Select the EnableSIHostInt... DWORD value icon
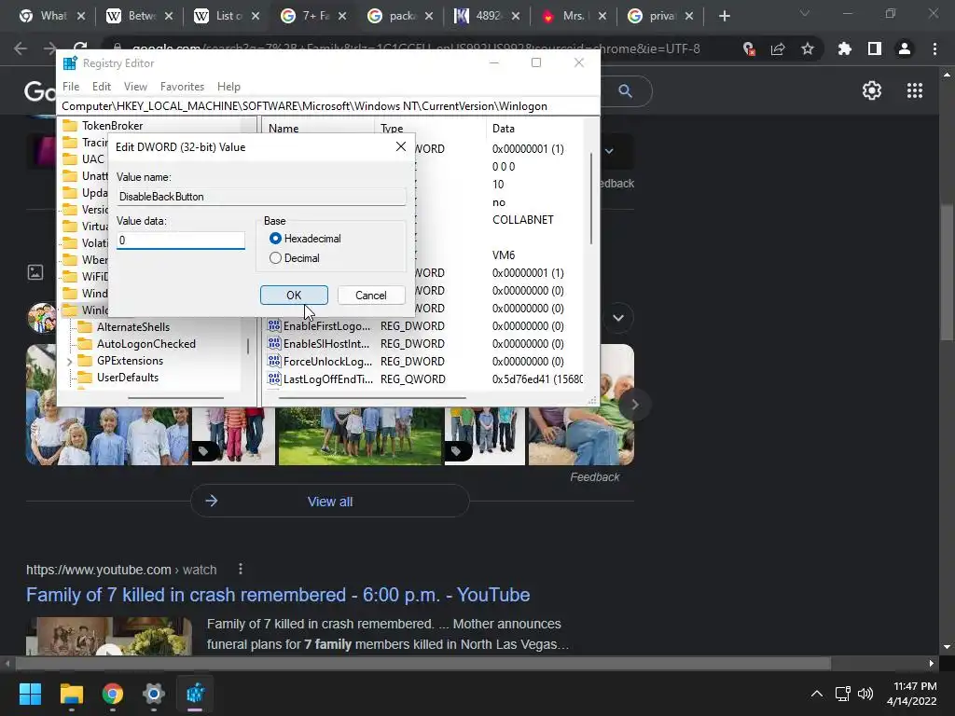This screenshot has height=716, width=955. [x=274, y=343]
